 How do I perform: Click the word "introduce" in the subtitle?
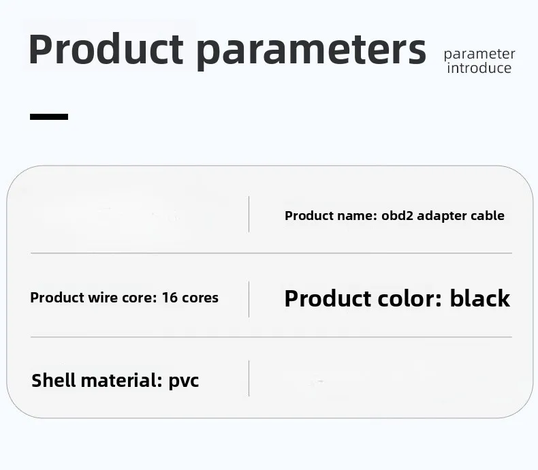coord(479,68)
